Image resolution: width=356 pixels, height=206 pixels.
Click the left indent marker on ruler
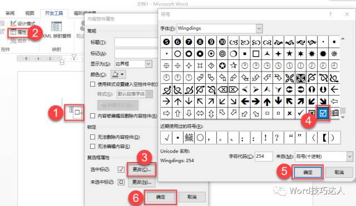(62, 62)
